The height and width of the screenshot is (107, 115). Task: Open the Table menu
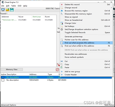tap(14, 6)
